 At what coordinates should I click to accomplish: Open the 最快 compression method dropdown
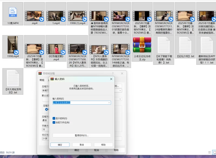pyautogui.click(x=45, y=120)
